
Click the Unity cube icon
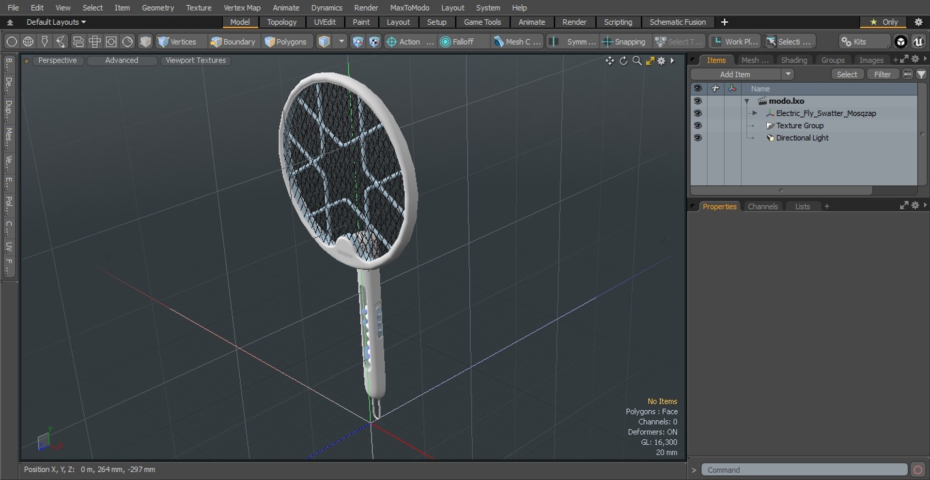click(x=900, y=42)
